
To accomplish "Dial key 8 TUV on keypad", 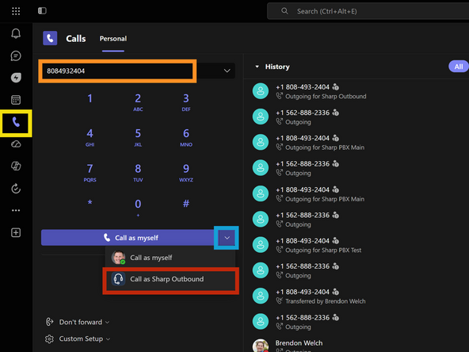I will tap(138, 173).
